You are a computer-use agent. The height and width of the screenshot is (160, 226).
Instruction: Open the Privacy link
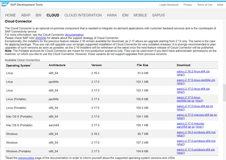coord(188,5)
